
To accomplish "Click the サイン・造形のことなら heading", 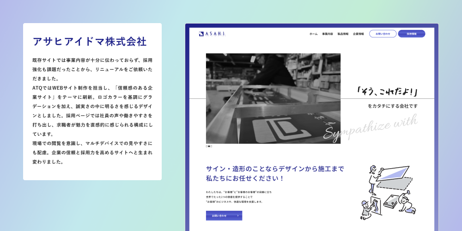I will point(274,173).
